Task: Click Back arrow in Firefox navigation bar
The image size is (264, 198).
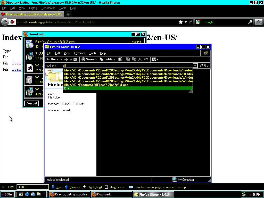Action: pyautogui.click(x=5, y=22)
